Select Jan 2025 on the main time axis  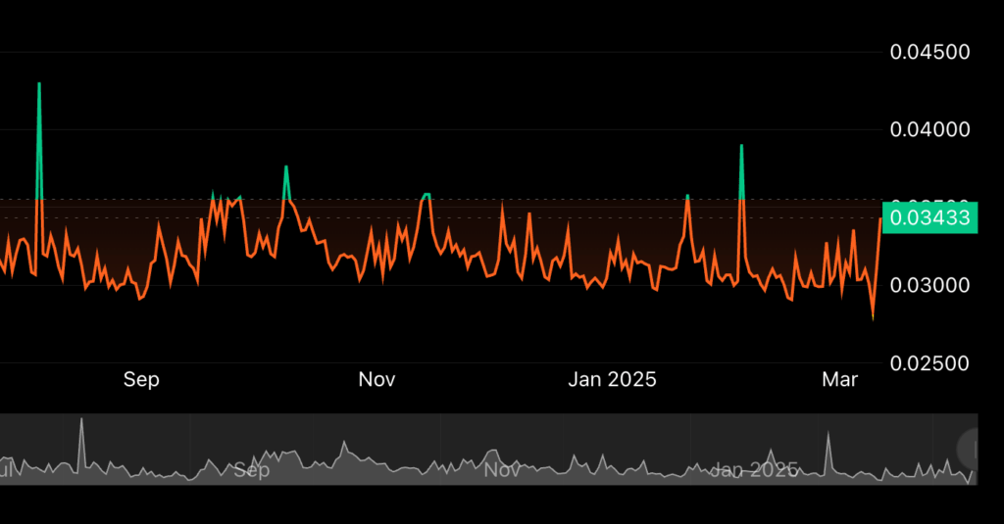coord(612,380)
